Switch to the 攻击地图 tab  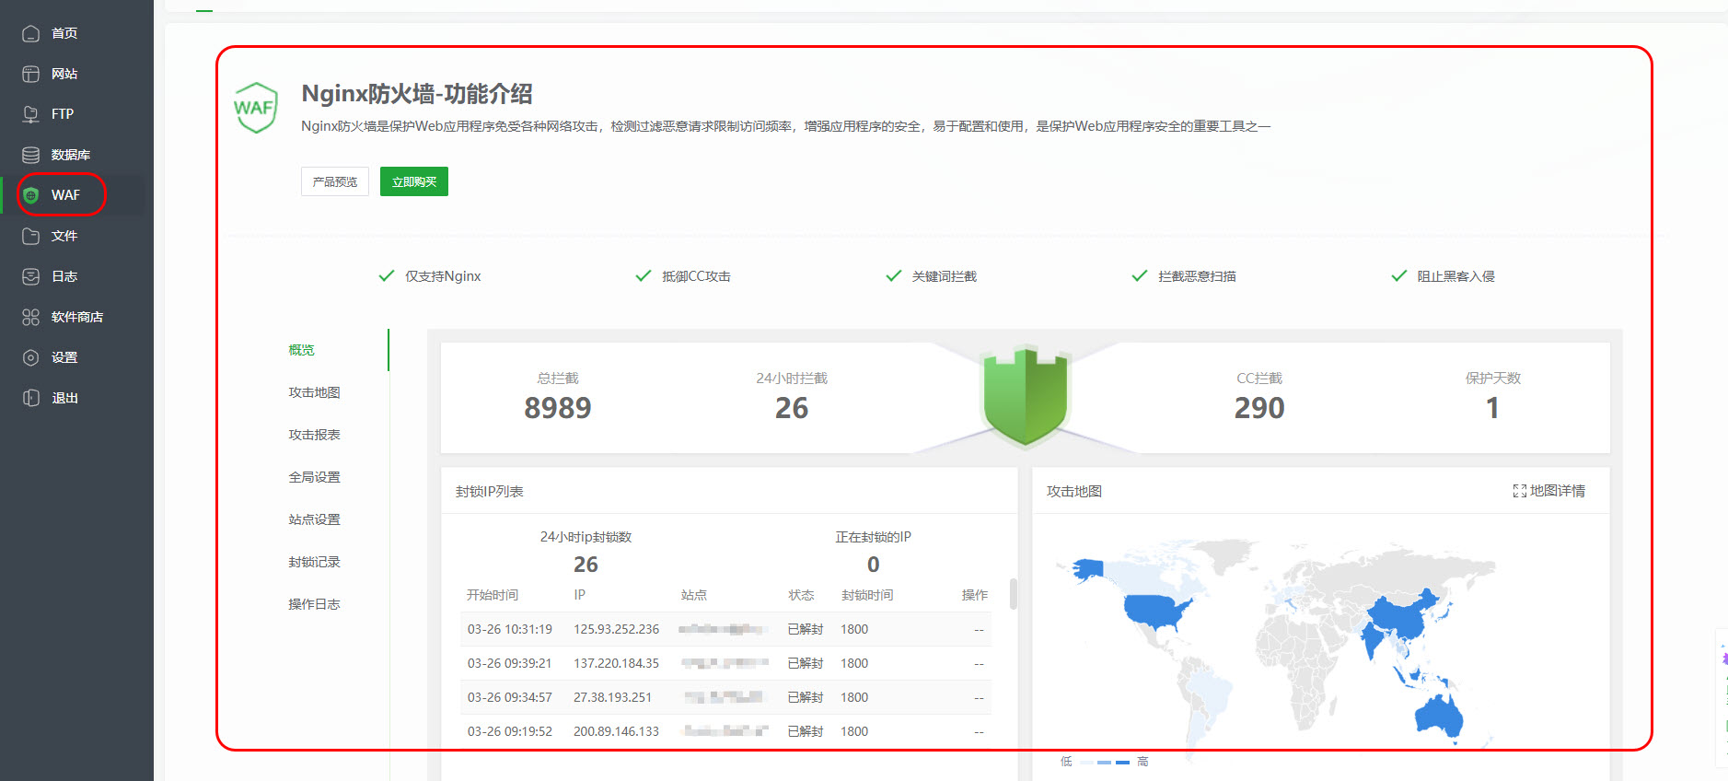coord(315,392)
